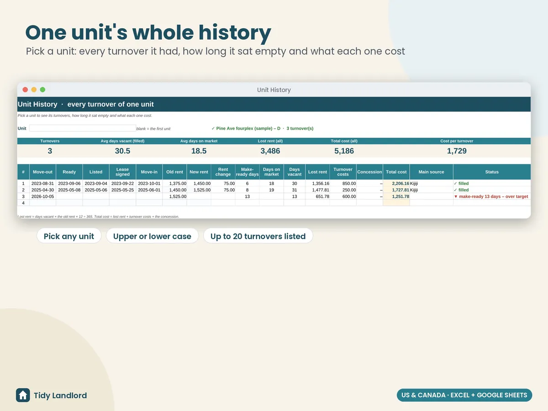Select the Old rent column header
The width and height of the screenshot is (548, 411).
coord(175,172)
